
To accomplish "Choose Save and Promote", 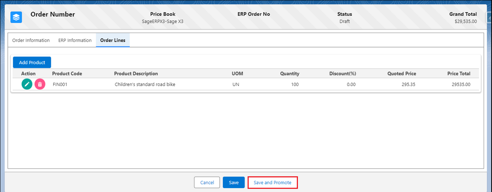I will [273, 182].
